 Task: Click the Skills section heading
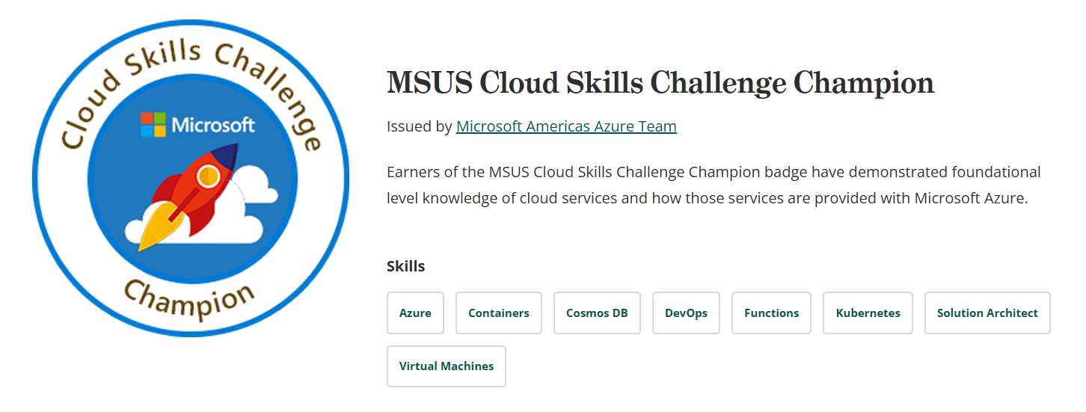(405, 266)
